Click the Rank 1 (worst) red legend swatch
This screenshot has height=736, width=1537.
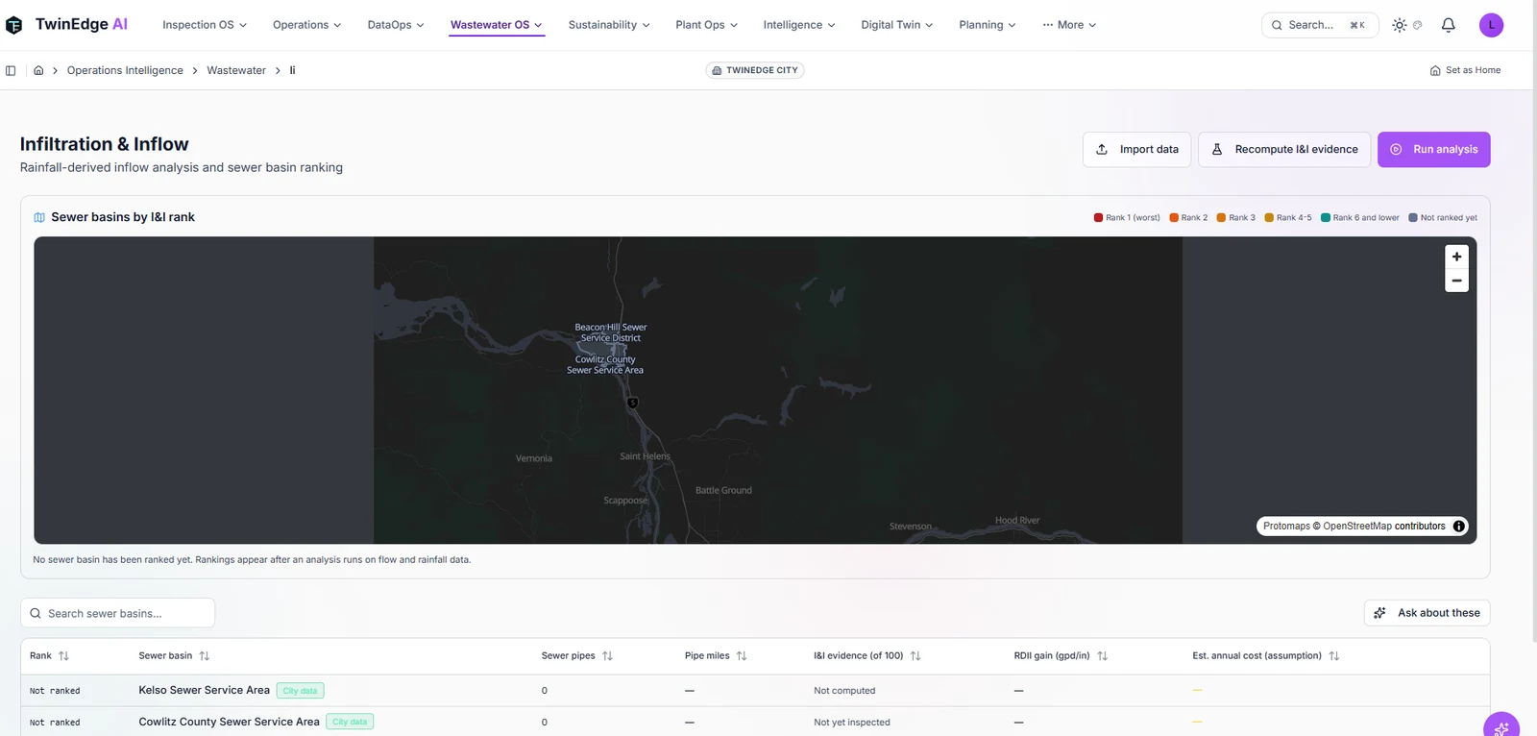coord(1098,217)
